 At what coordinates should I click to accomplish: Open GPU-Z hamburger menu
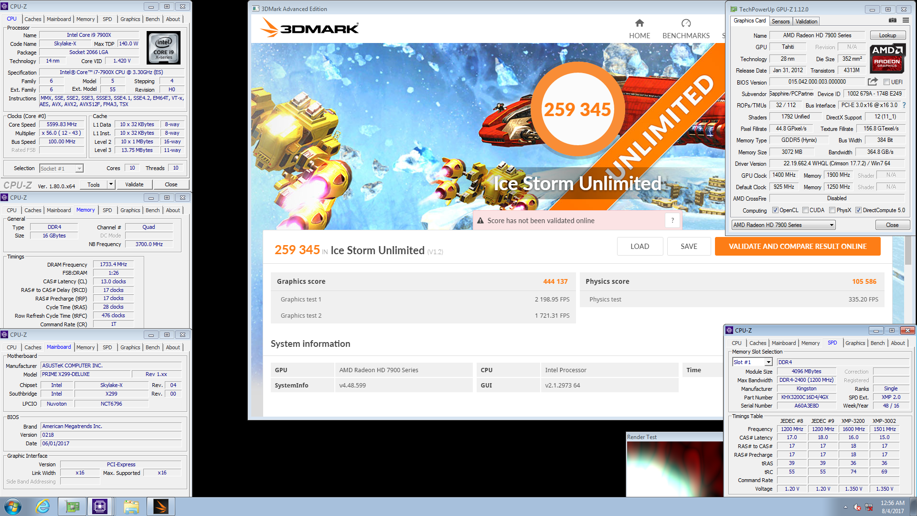pyautogui.click(x=906, y=21)
